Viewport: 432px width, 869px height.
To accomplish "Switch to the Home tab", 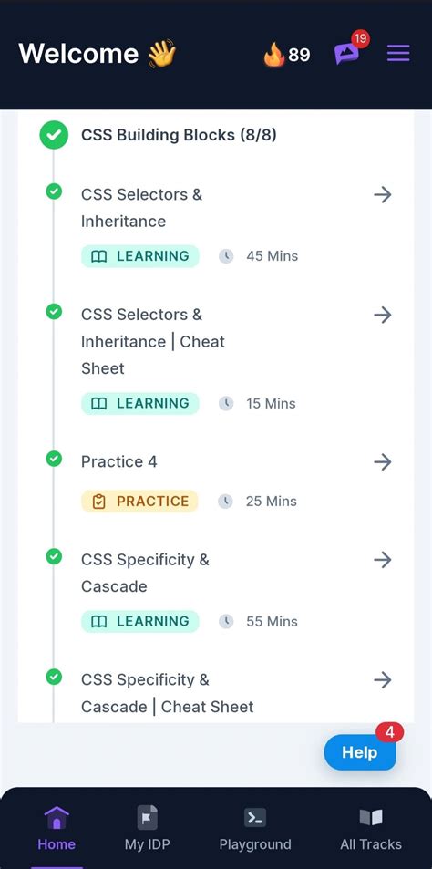I will pos(56,827).
